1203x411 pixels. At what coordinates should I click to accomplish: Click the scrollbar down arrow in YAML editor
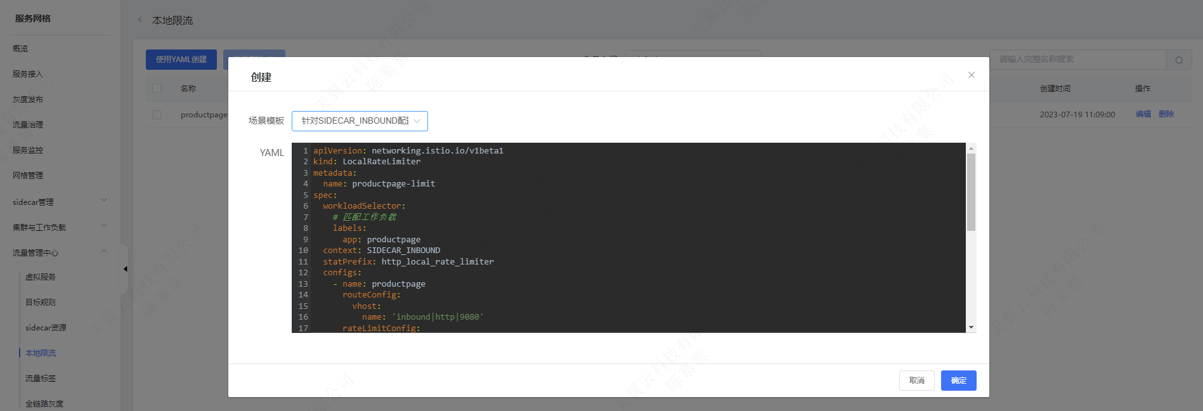pos(971,327)
